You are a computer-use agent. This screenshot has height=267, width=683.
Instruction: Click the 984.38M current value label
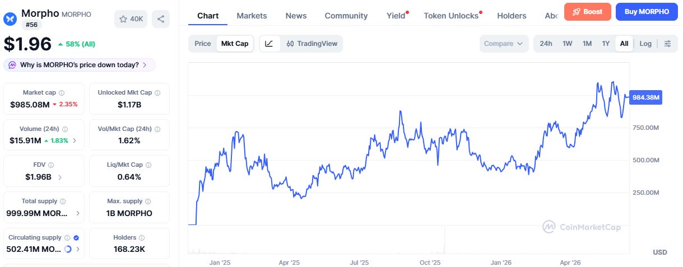tap(646, 97)
